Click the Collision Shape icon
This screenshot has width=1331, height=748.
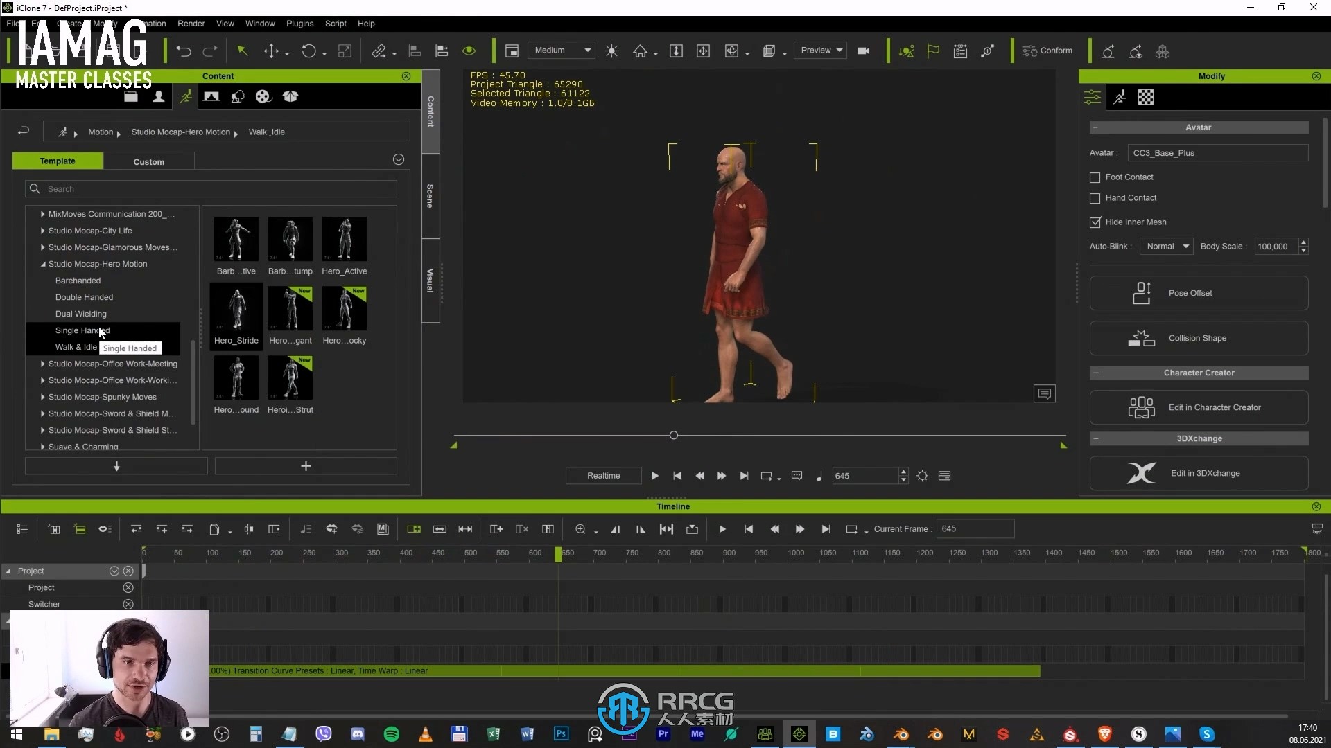[1141, 337]
